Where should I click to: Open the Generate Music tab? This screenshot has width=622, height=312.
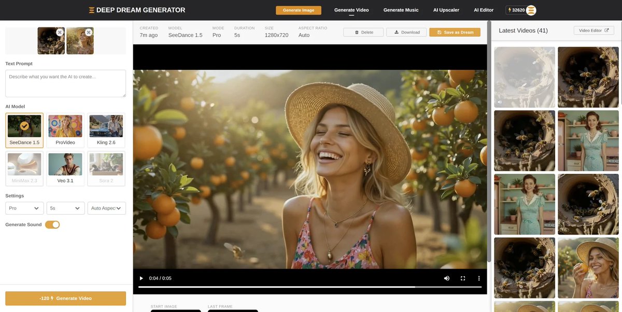(401, 10)
